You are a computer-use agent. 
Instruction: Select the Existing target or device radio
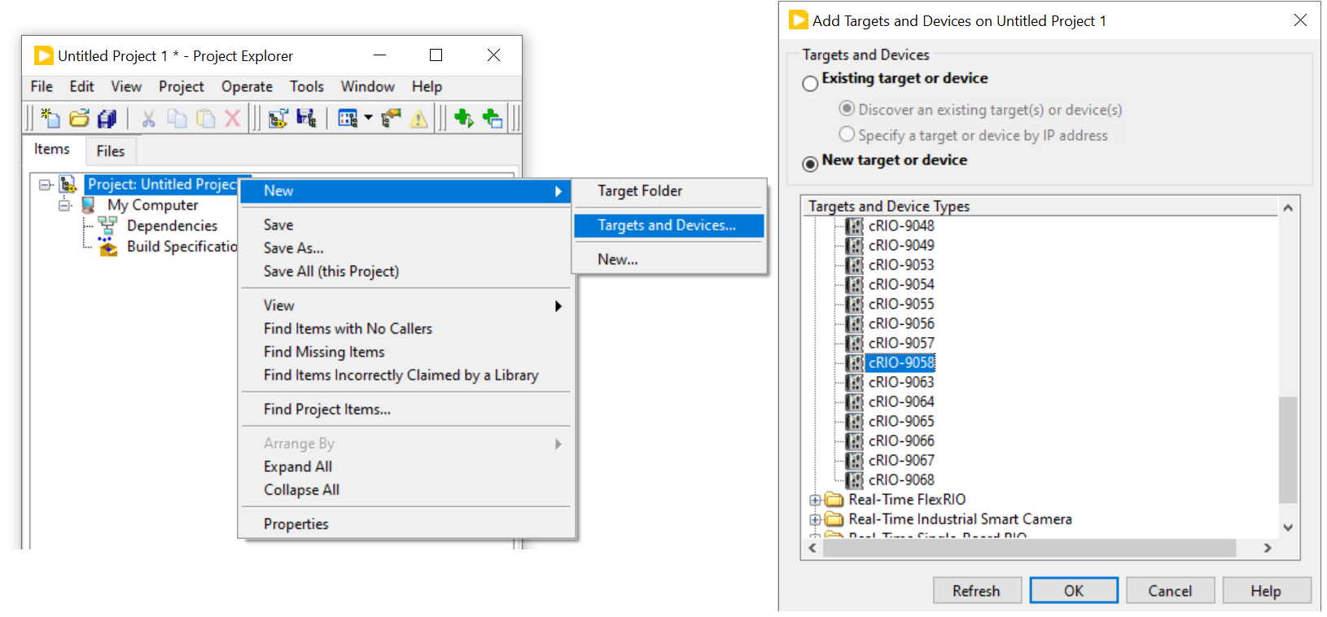pyautogui.click(x=810, y=83)
